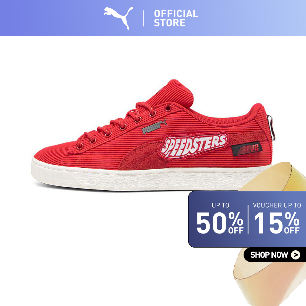
Task: Click the 50% OFF discount text
Action: [220, 223]
